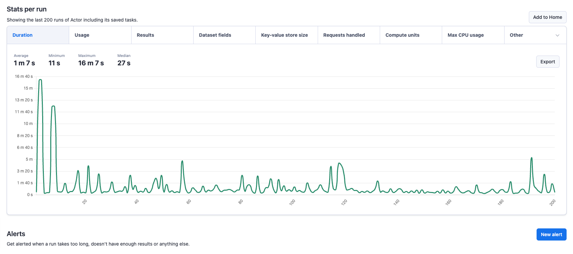
Task: Click the Maximum value 16 m 7 s
Action: pyautogui.click(x=91, y=63)
